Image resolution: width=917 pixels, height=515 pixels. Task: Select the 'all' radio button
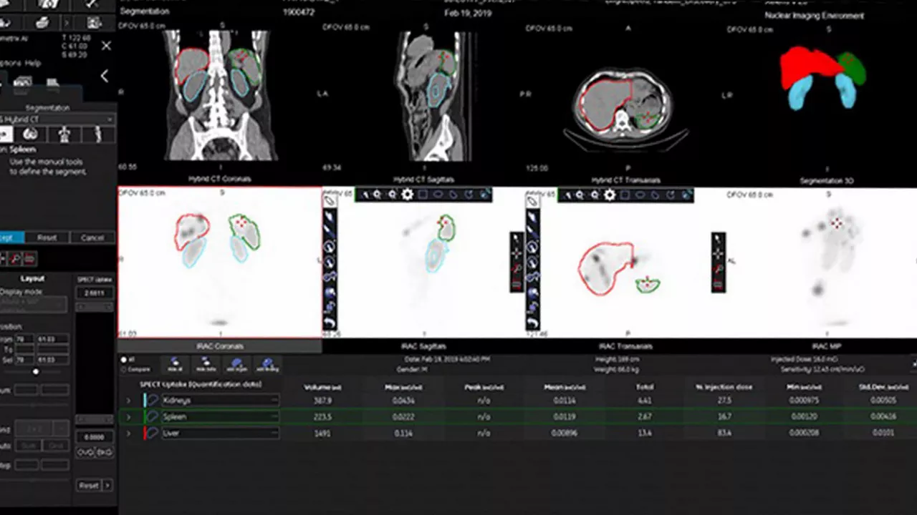tap(123, 360)
